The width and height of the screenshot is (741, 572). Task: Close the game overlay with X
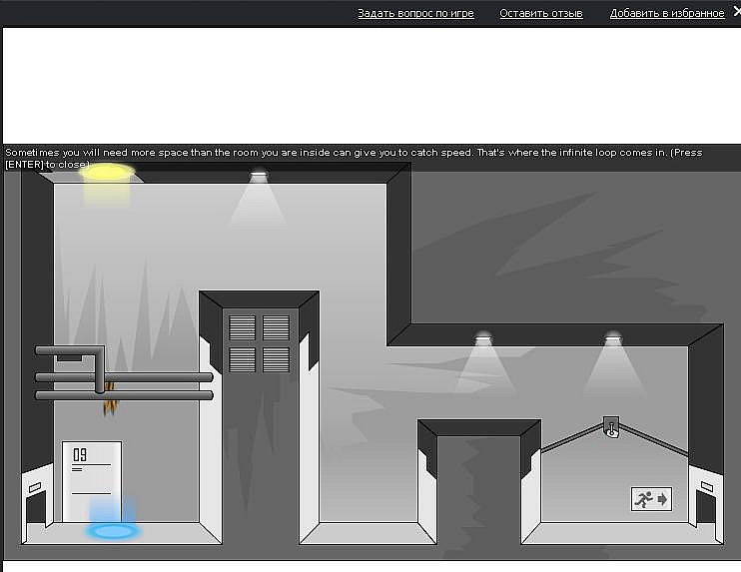[737, 11]
